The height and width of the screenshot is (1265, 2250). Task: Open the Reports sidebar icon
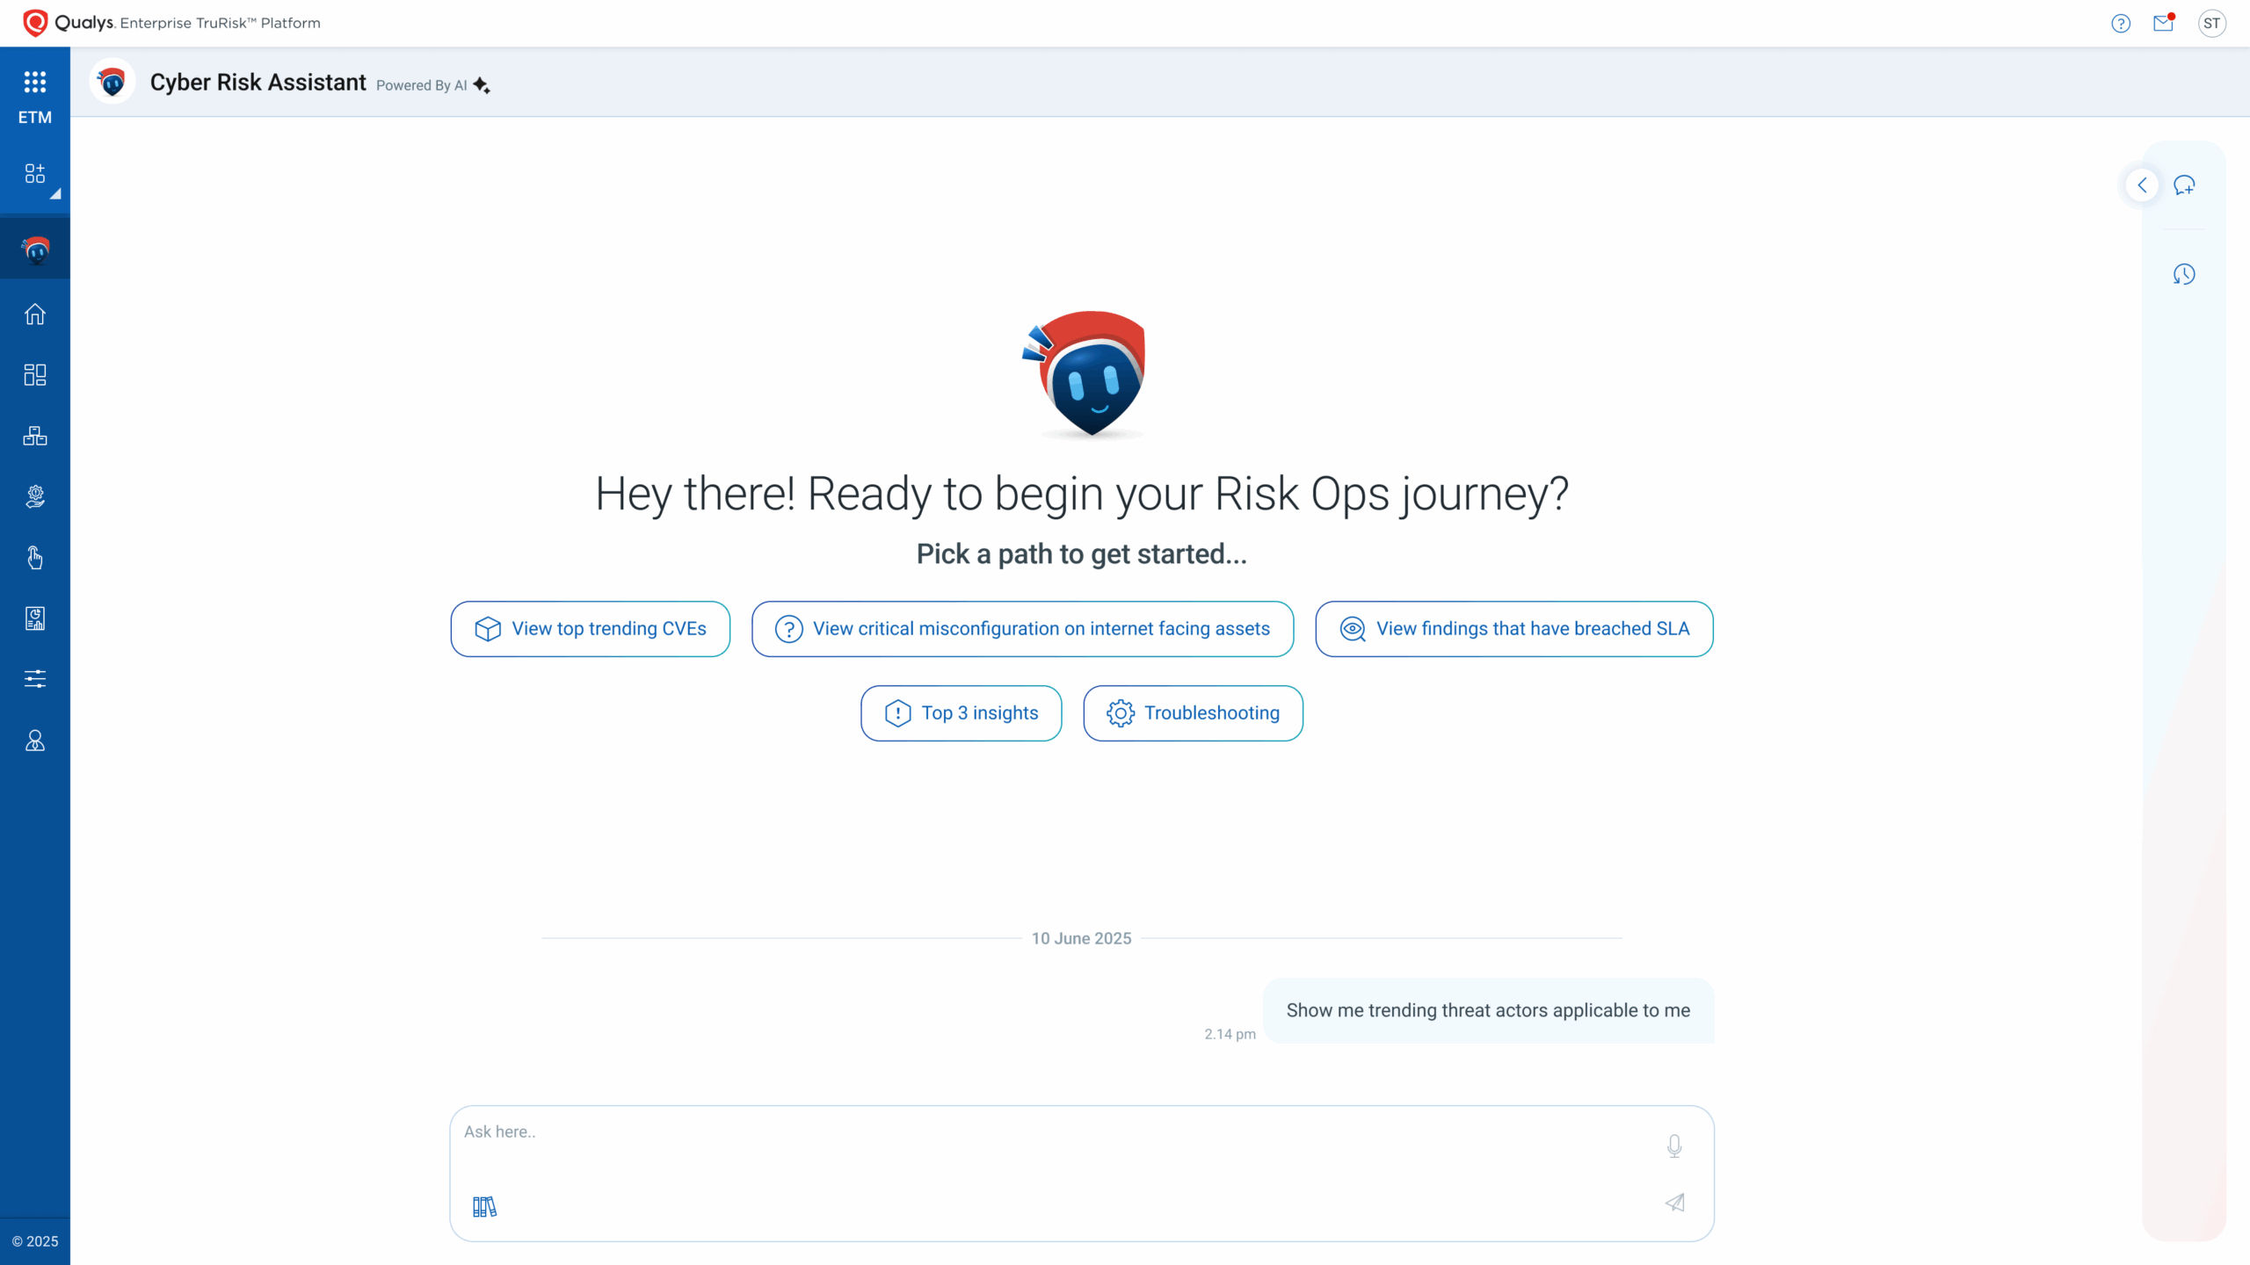coord(35,618)
